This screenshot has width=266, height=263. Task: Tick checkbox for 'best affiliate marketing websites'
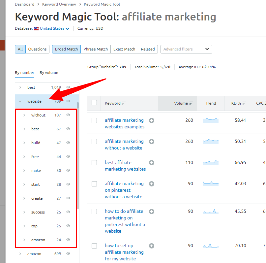pyautogui.click(x=94, y=163)
